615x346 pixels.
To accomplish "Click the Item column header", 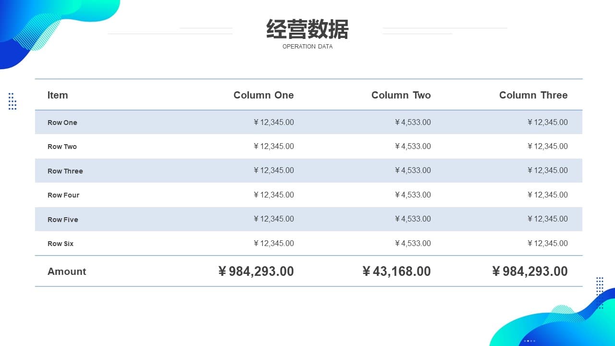I will (x=58, y=95).
